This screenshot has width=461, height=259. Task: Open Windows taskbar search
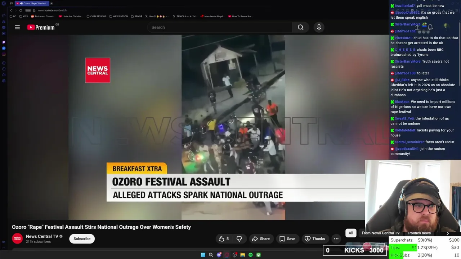point(211,255)
